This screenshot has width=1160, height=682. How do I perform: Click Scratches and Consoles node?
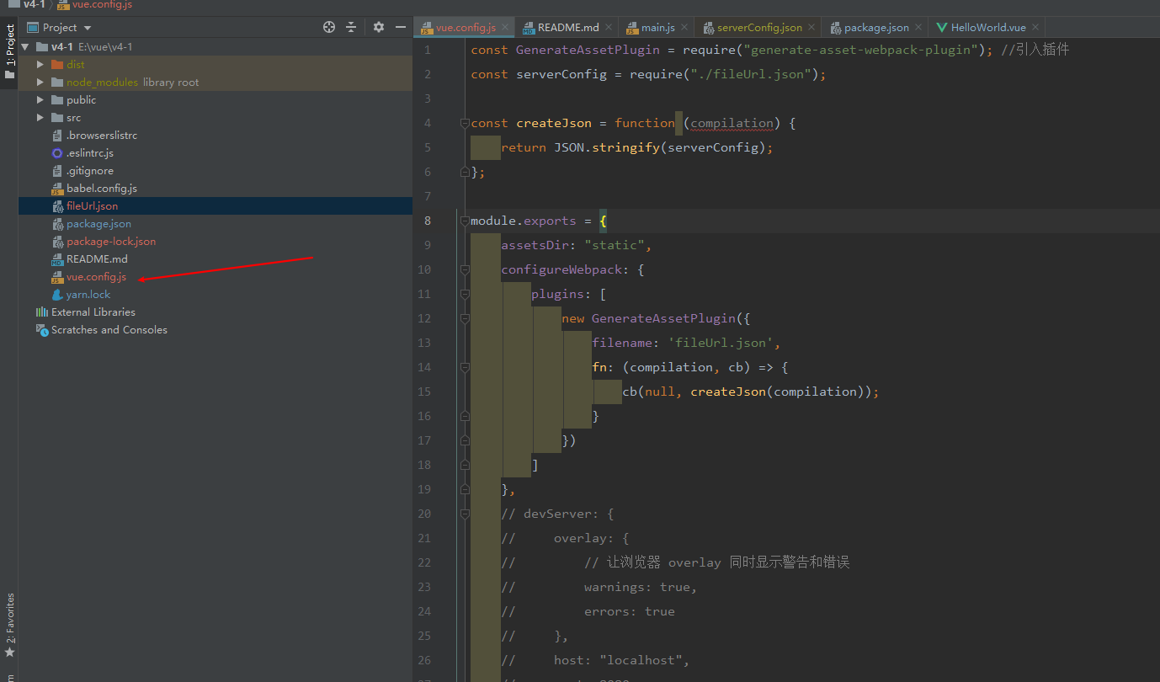(x=109, y=329)
